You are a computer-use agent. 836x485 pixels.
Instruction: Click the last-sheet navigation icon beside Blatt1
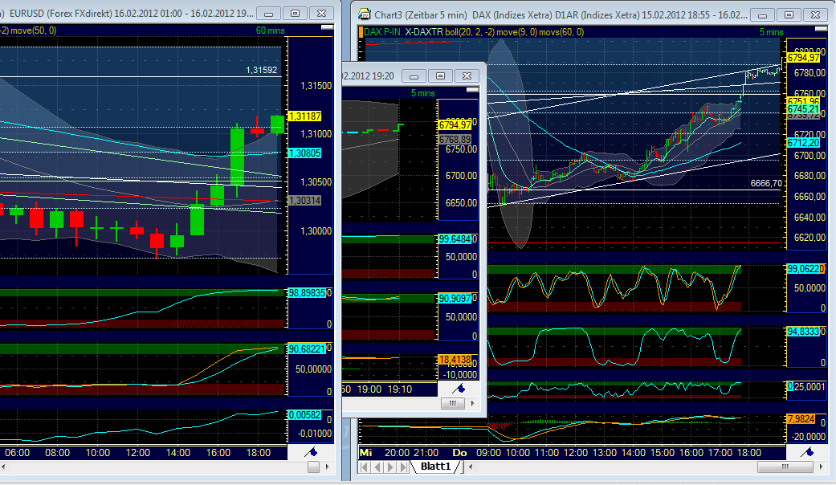pos(402,467)
